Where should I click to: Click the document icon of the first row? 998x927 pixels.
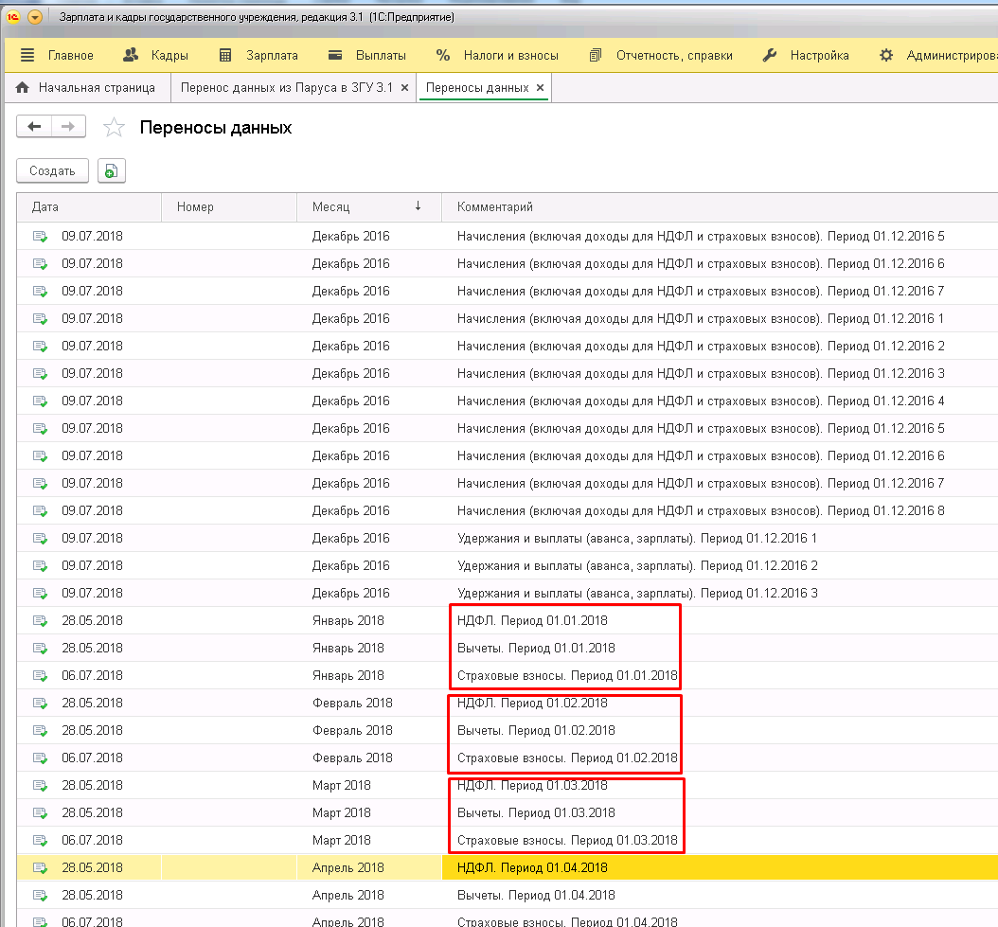tap(40, 237)
